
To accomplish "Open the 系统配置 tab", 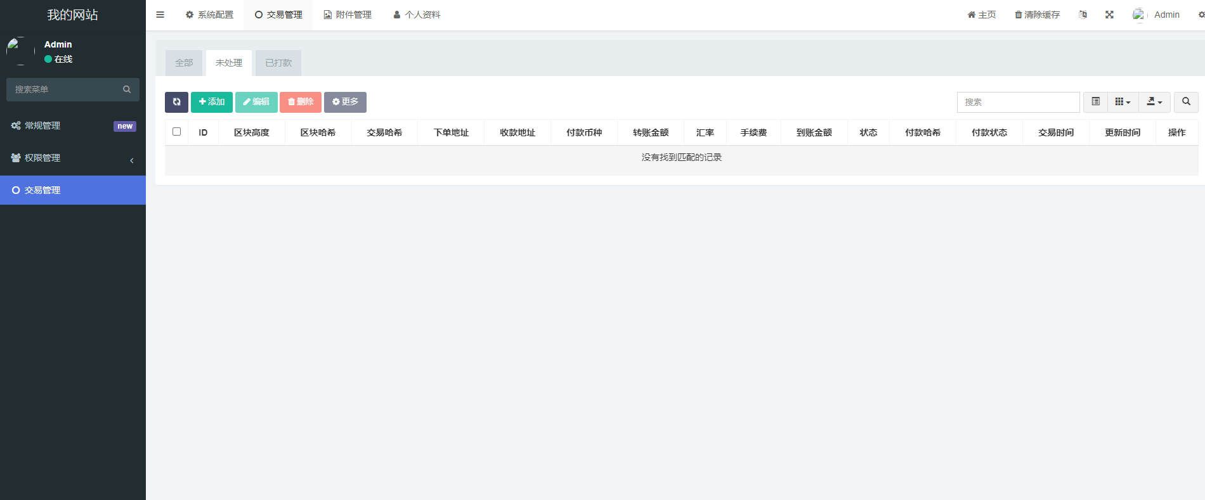I will 209,15.
